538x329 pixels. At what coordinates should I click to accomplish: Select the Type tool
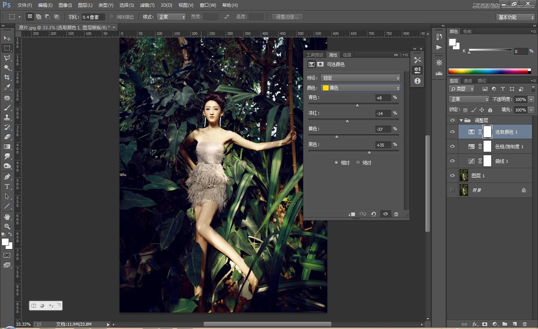7,187
